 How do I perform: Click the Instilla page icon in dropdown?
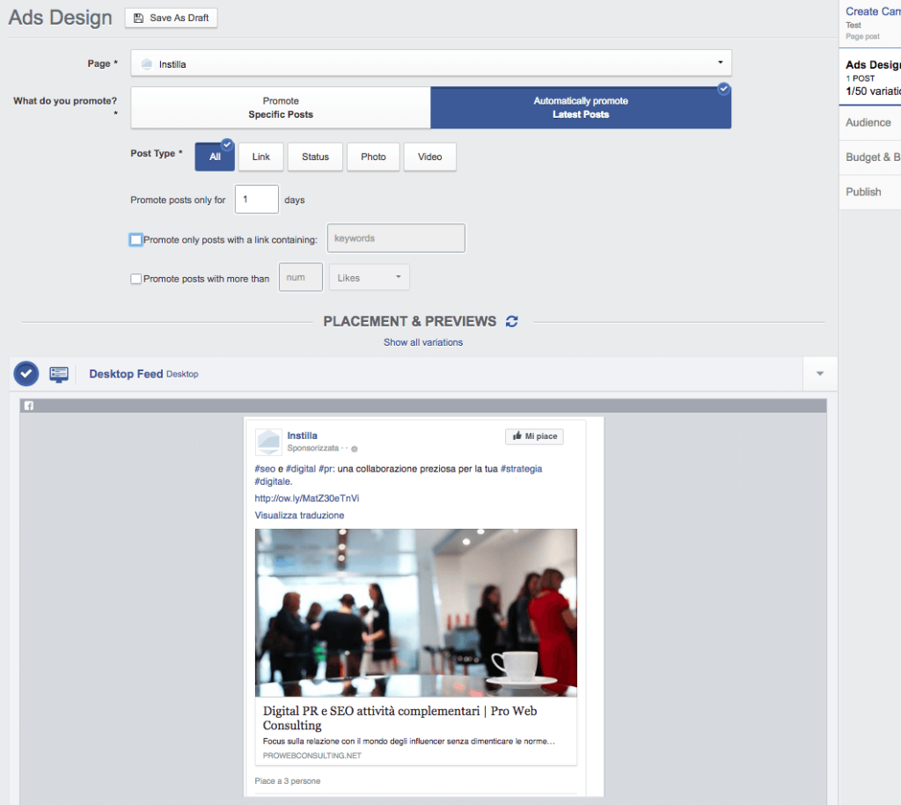tap(147, 63)
